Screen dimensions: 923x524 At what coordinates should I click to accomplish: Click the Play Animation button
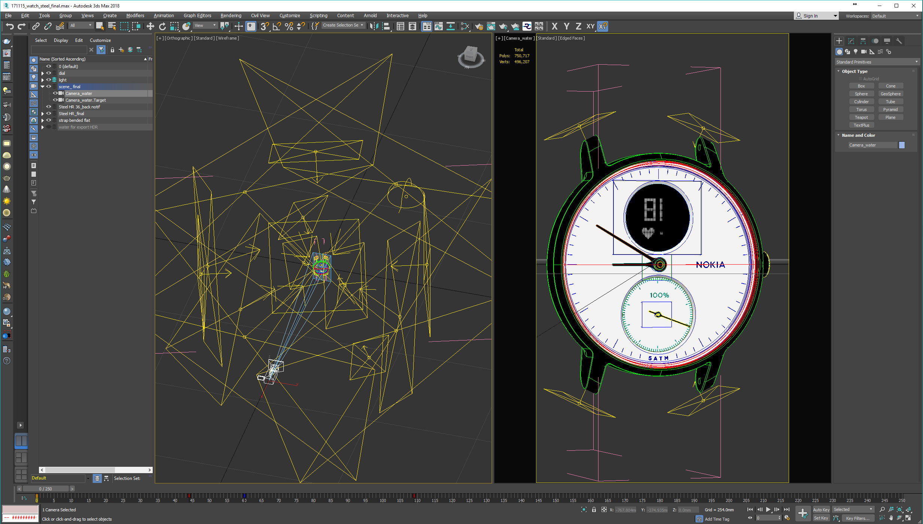tap(768, 509)
